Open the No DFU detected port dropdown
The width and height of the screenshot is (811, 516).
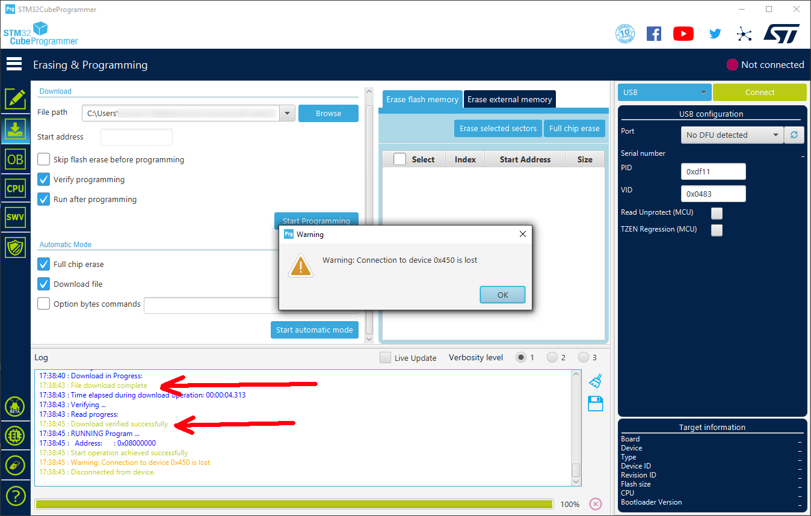click(732, 135)
